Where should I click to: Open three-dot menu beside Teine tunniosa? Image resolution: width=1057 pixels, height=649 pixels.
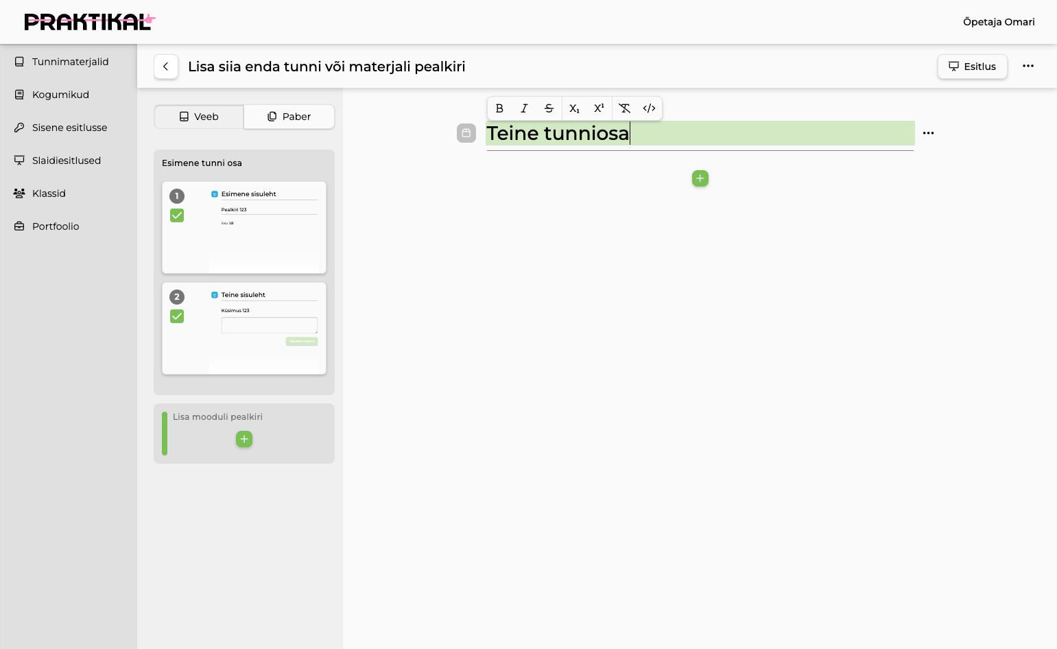pyautogui.click(x=928, y=133)
